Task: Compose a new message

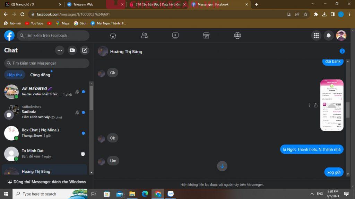Action: click(x=85, y=50)
